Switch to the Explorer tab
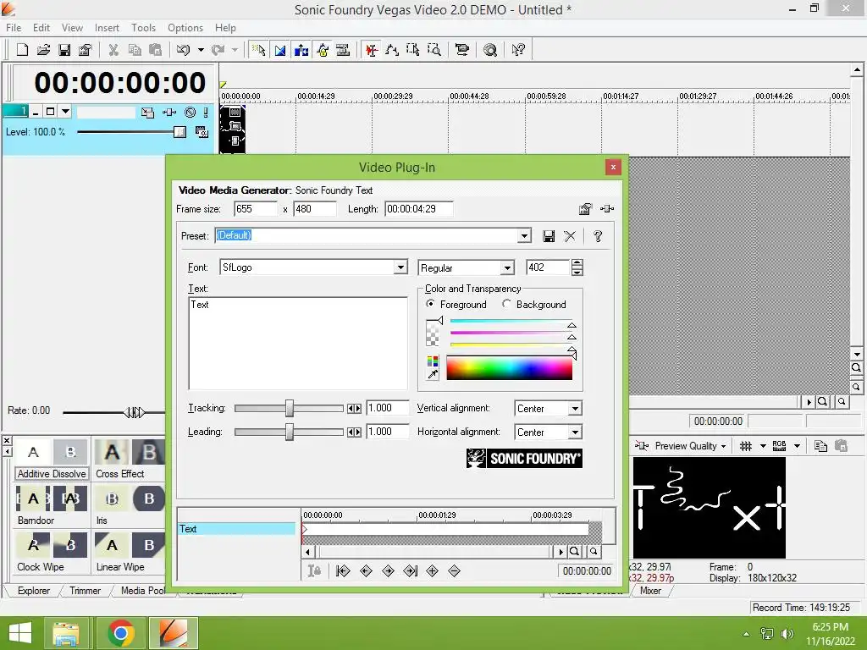Image resolution: width=867 pixels, height=650 pixels. (x=34, y=590)
